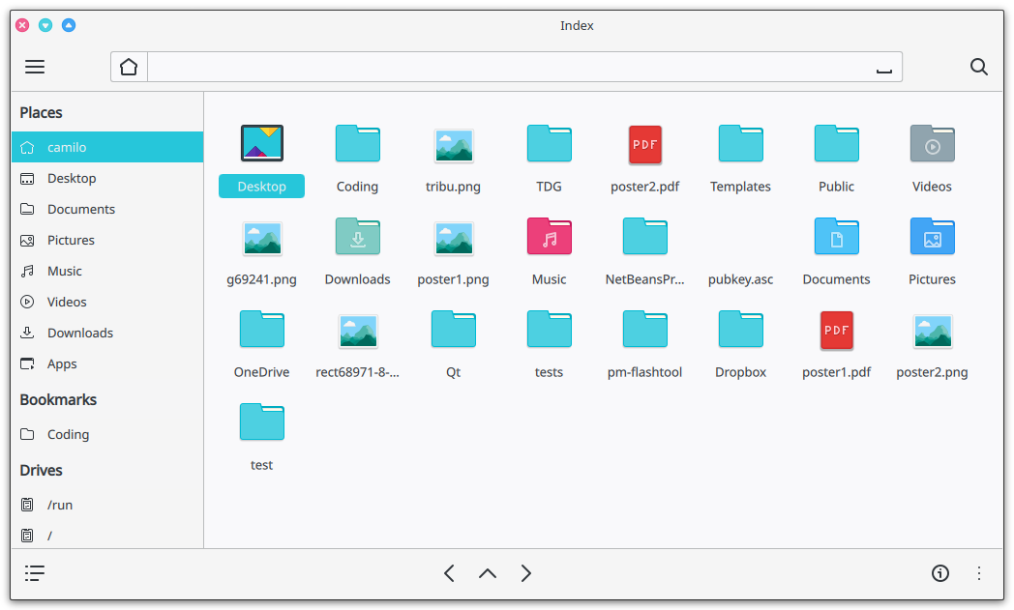Select Documents in the Places sidebar
1014x610 pixels.
click(81, 209)
